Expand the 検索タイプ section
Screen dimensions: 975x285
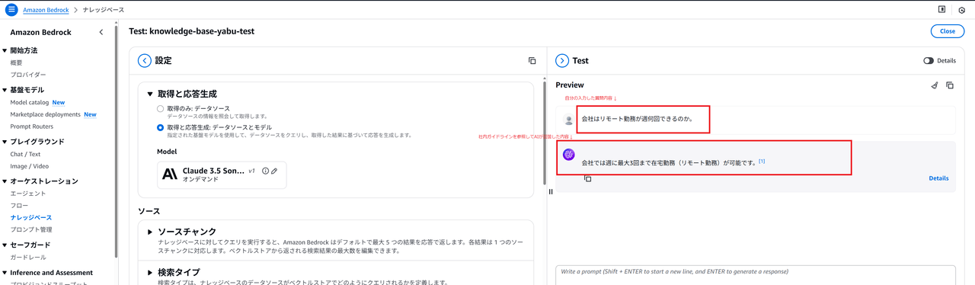[x=150, y=272]
